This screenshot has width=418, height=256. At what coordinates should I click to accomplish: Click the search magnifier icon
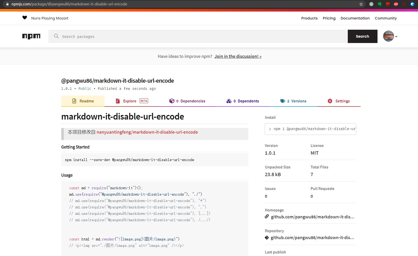[x=56, y=36]
